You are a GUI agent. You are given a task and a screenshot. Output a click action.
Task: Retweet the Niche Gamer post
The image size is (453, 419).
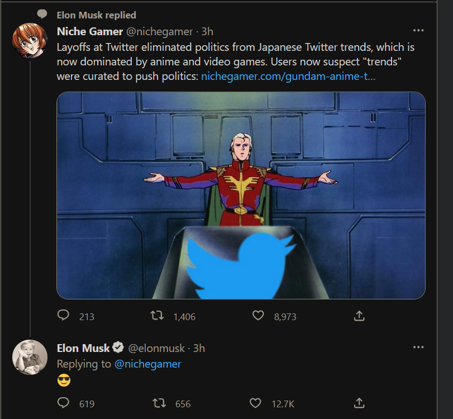[x=157, y=315]
